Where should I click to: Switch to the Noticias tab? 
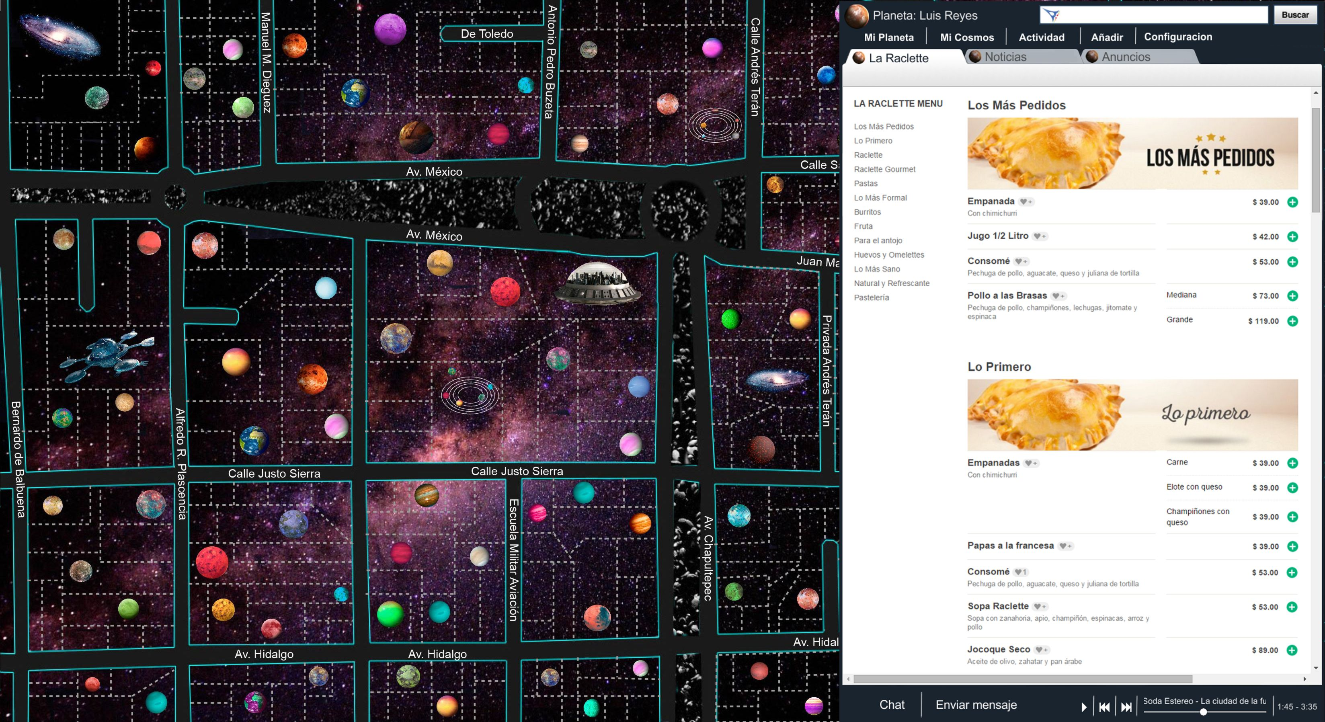tap(1022, 57)
